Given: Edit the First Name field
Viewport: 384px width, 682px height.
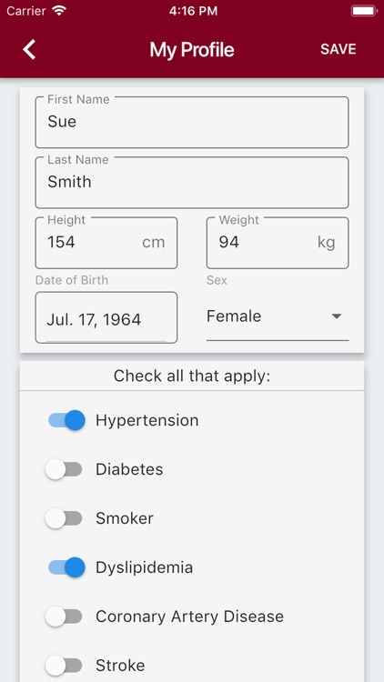Looking at the screenshot, I should [x=192, y=122].
